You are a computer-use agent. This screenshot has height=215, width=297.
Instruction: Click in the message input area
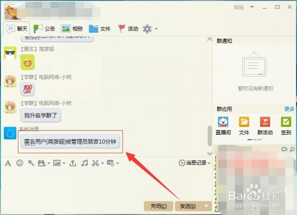(x=106, y=184)
